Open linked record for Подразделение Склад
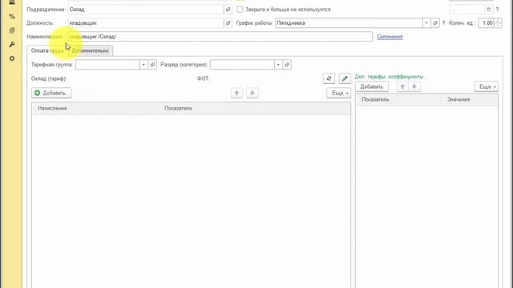This screenshot has width=513, height=288. tap(228, 10)
